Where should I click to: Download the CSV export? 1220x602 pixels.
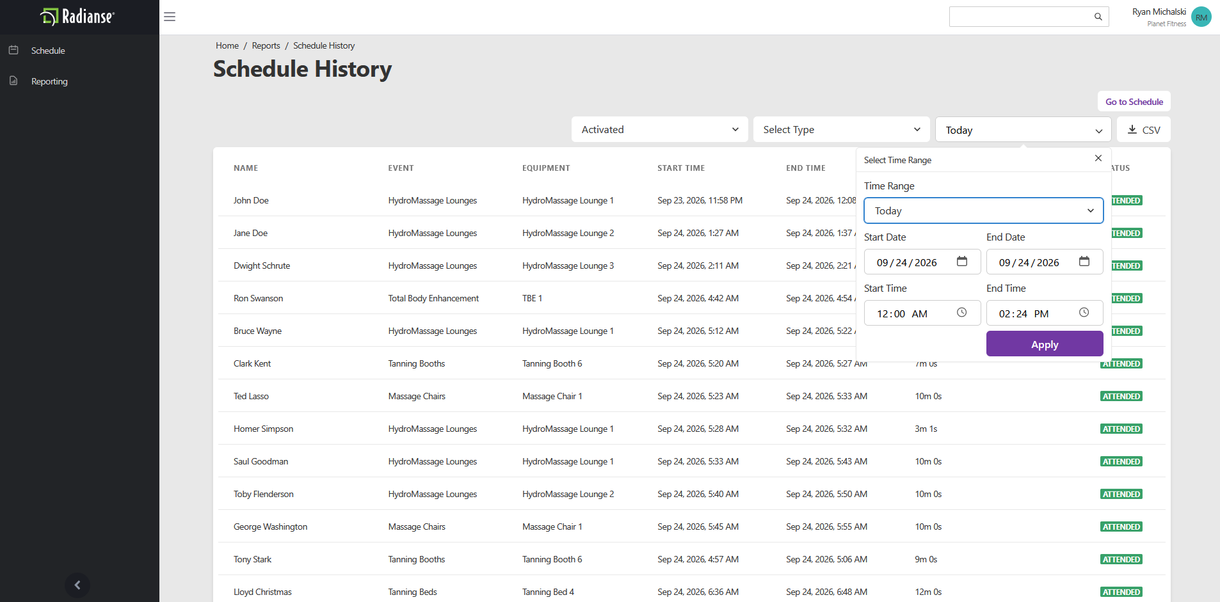tap(1144, 129)
